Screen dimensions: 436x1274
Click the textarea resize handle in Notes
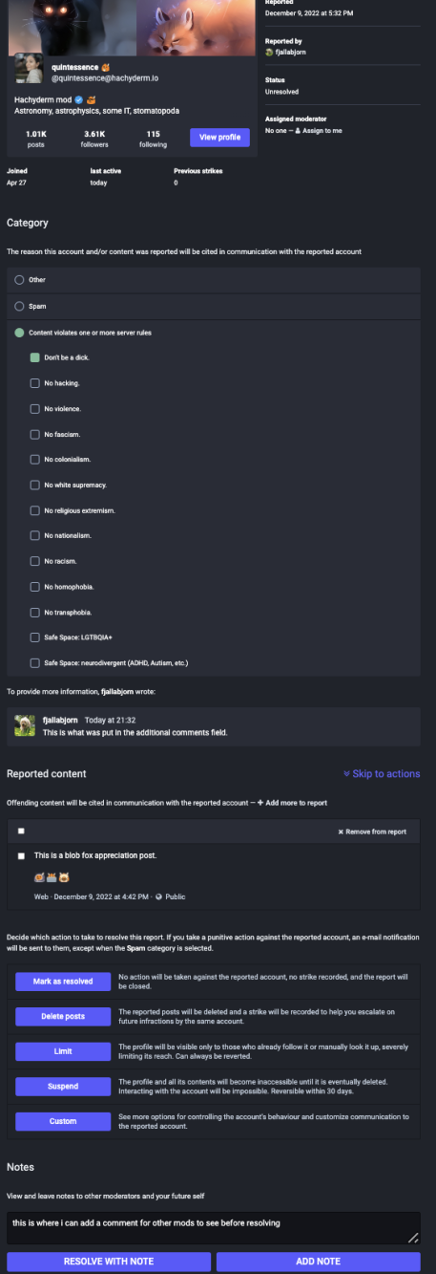413,1238
